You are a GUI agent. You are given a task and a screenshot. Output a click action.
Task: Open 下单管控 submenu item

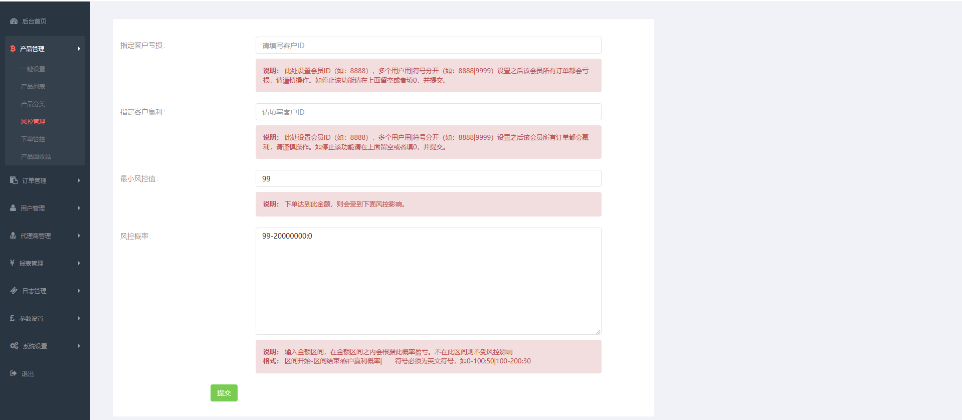click(33, 139)
